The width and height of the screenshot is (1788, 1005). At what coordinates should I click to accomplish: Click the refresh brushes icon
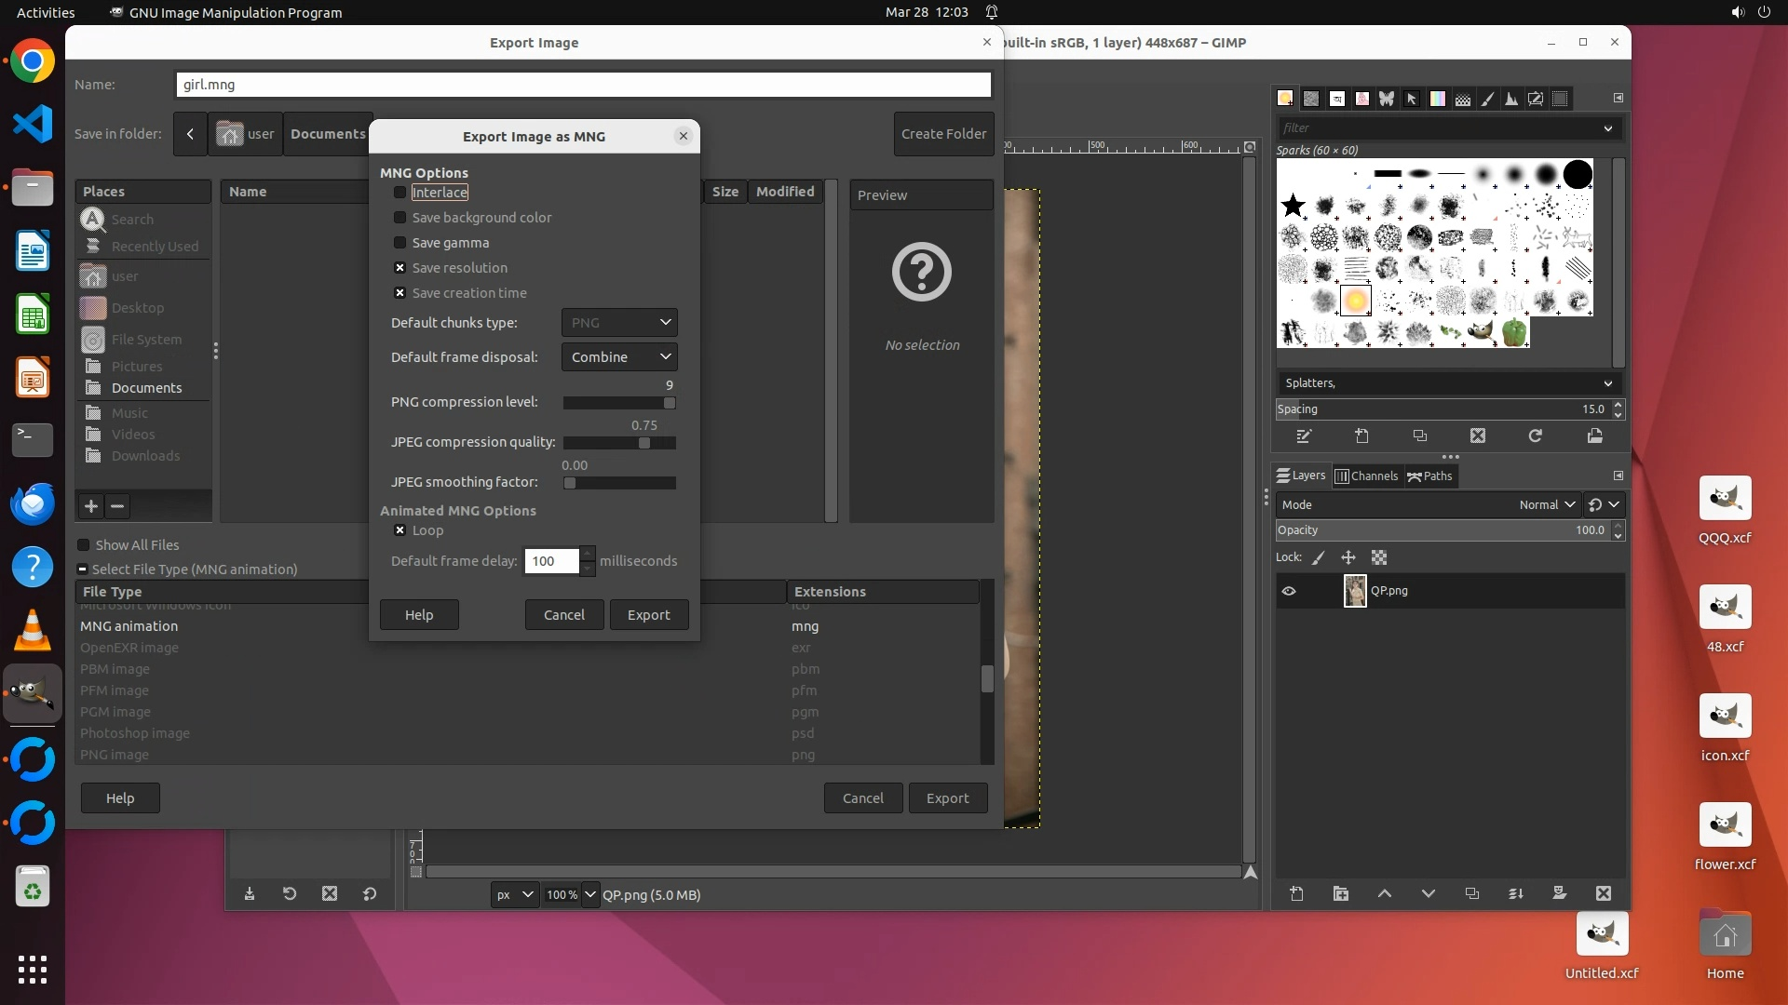[x=1535, y=435]
